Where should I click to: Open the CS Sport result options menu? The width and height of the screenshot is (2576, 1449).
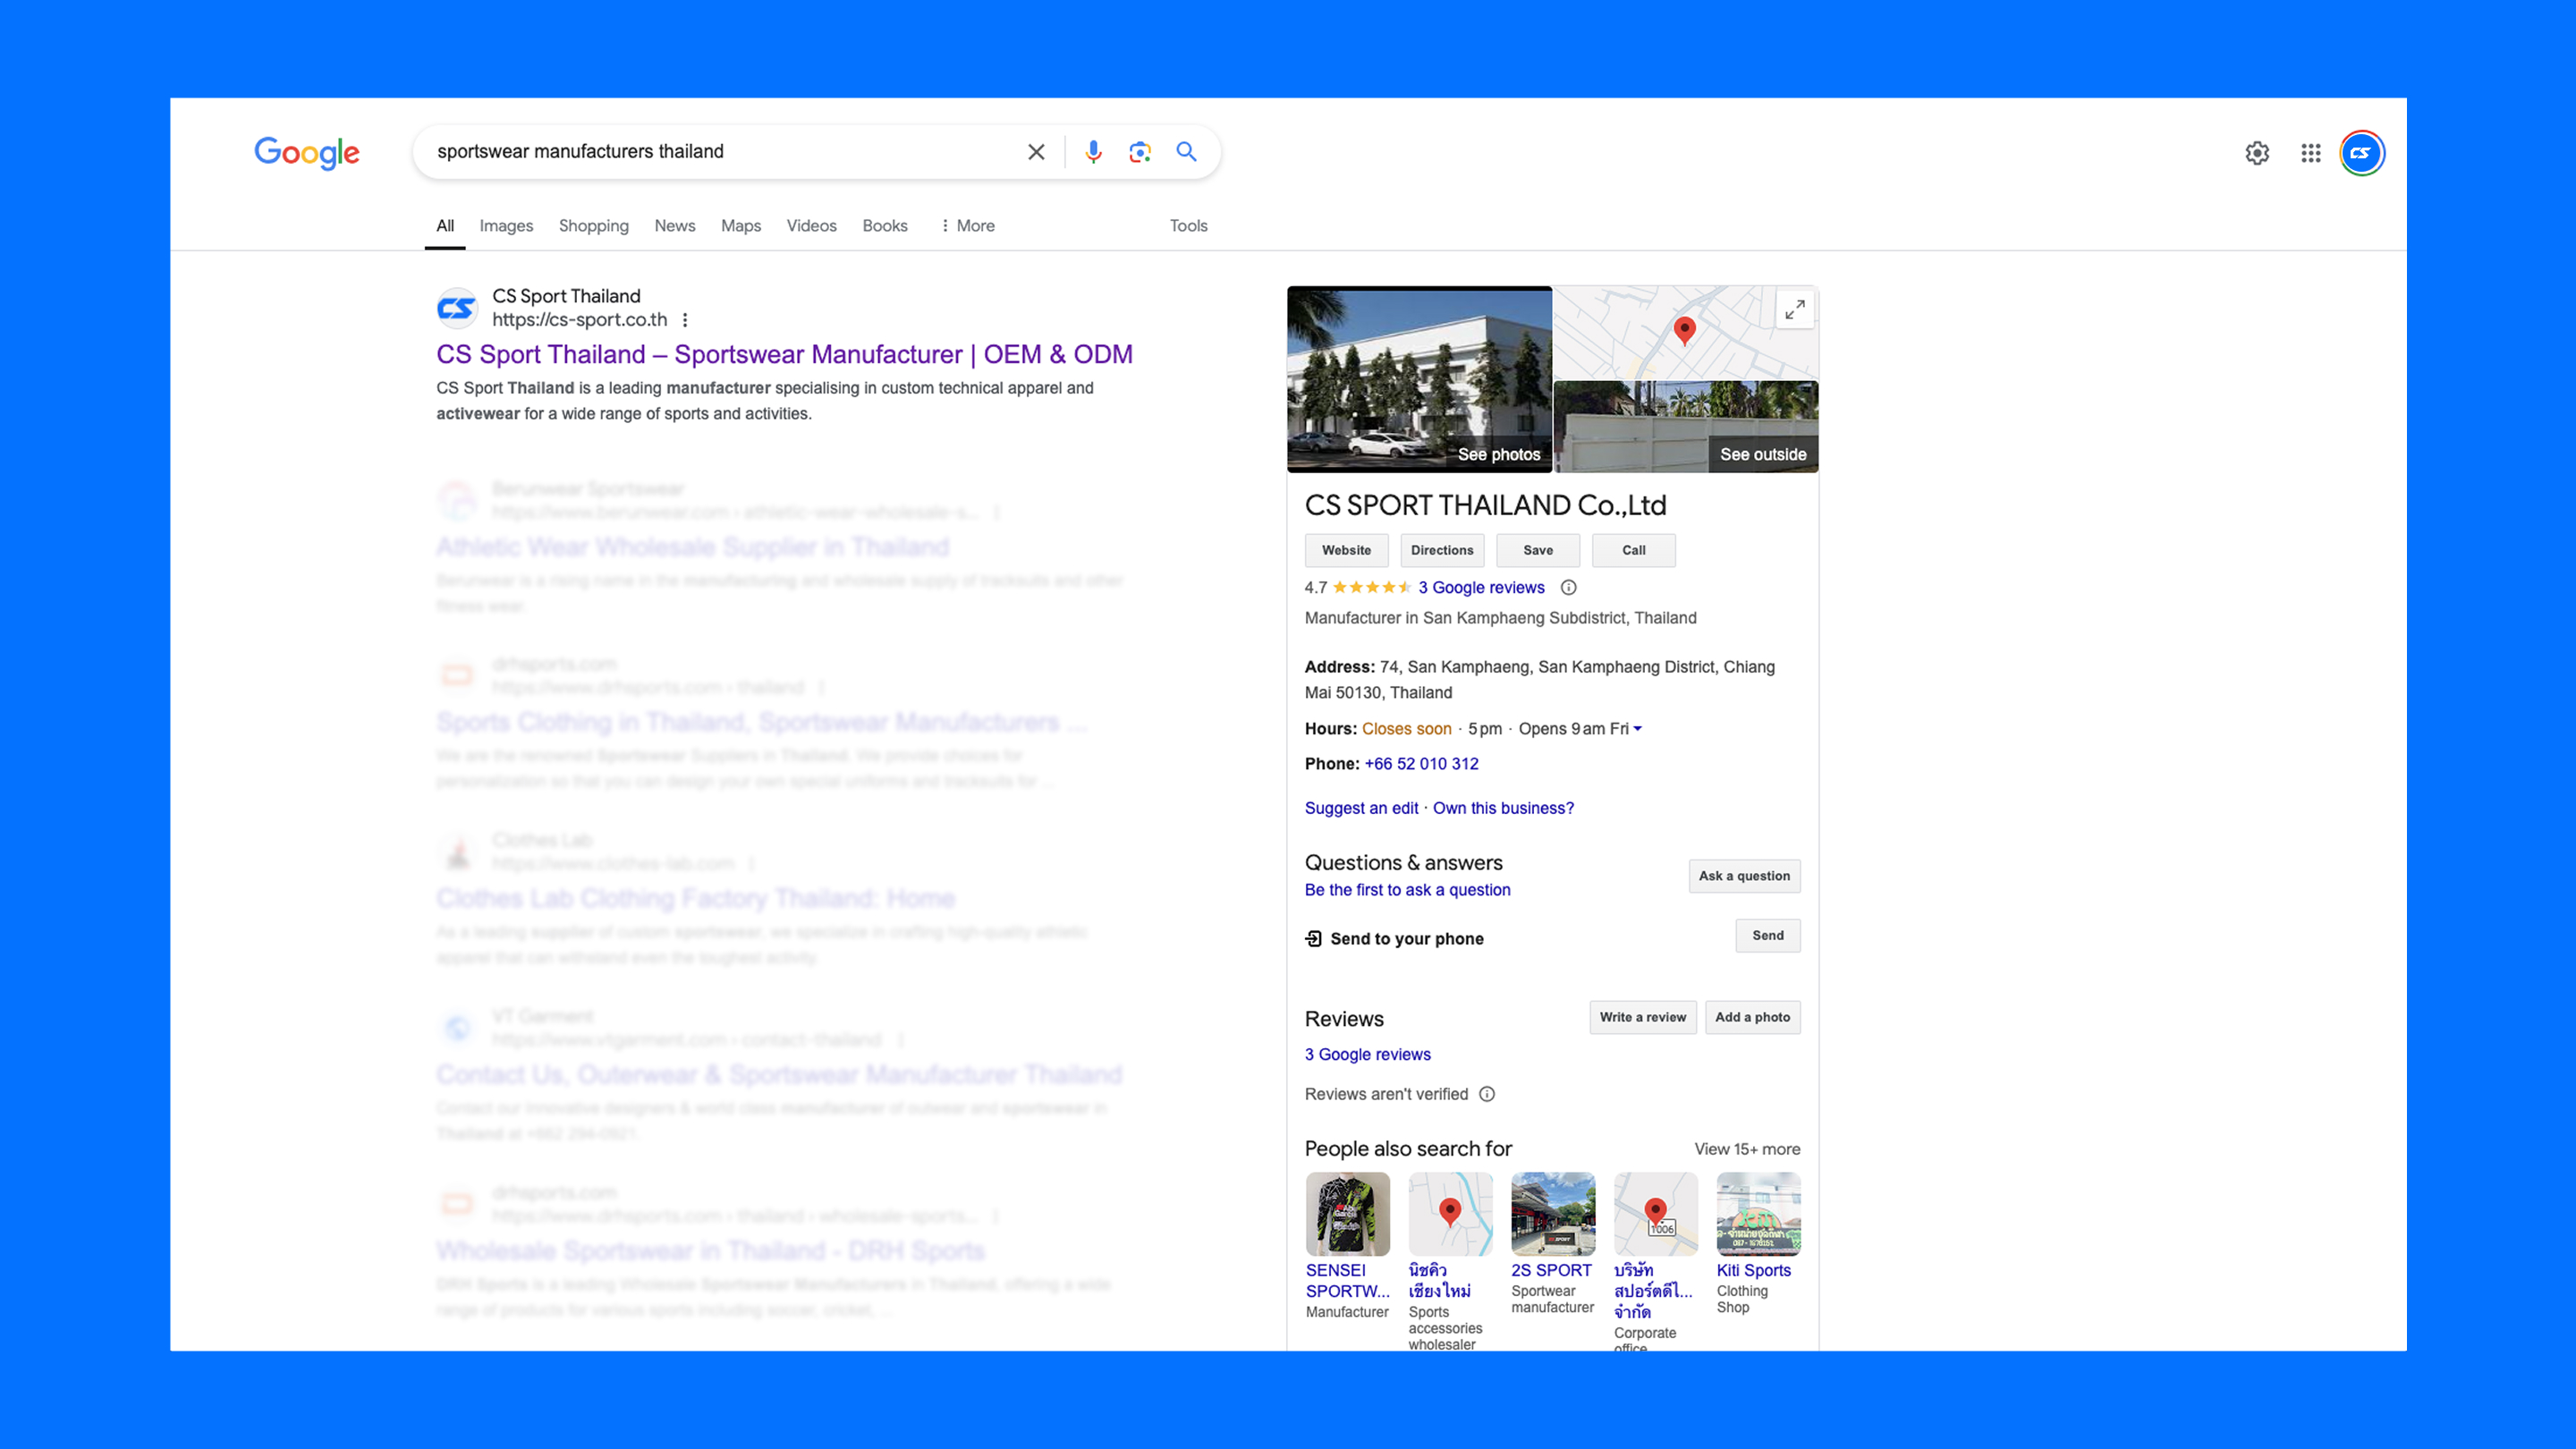685,320
